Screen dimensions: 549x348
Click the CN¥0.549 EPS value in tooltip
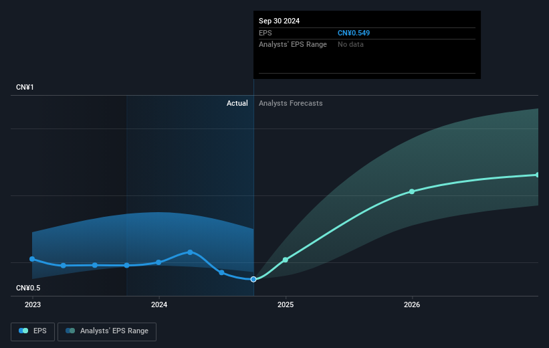[354, 33]
